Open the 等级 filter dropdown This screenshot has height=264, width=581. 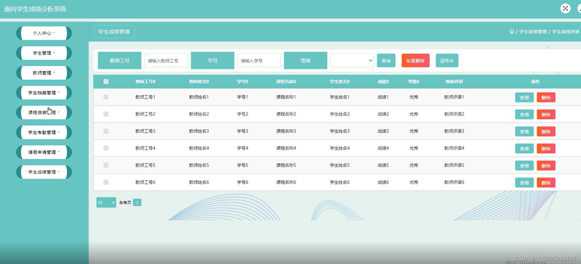[x=352, y=60]
